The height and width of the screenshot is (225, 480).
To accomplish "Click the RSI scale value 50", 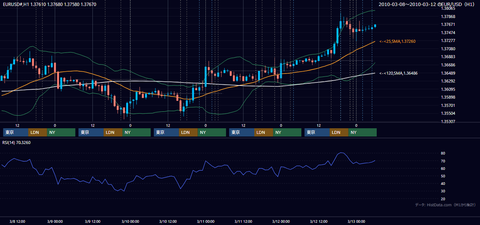I will click(x=443, y=176).
